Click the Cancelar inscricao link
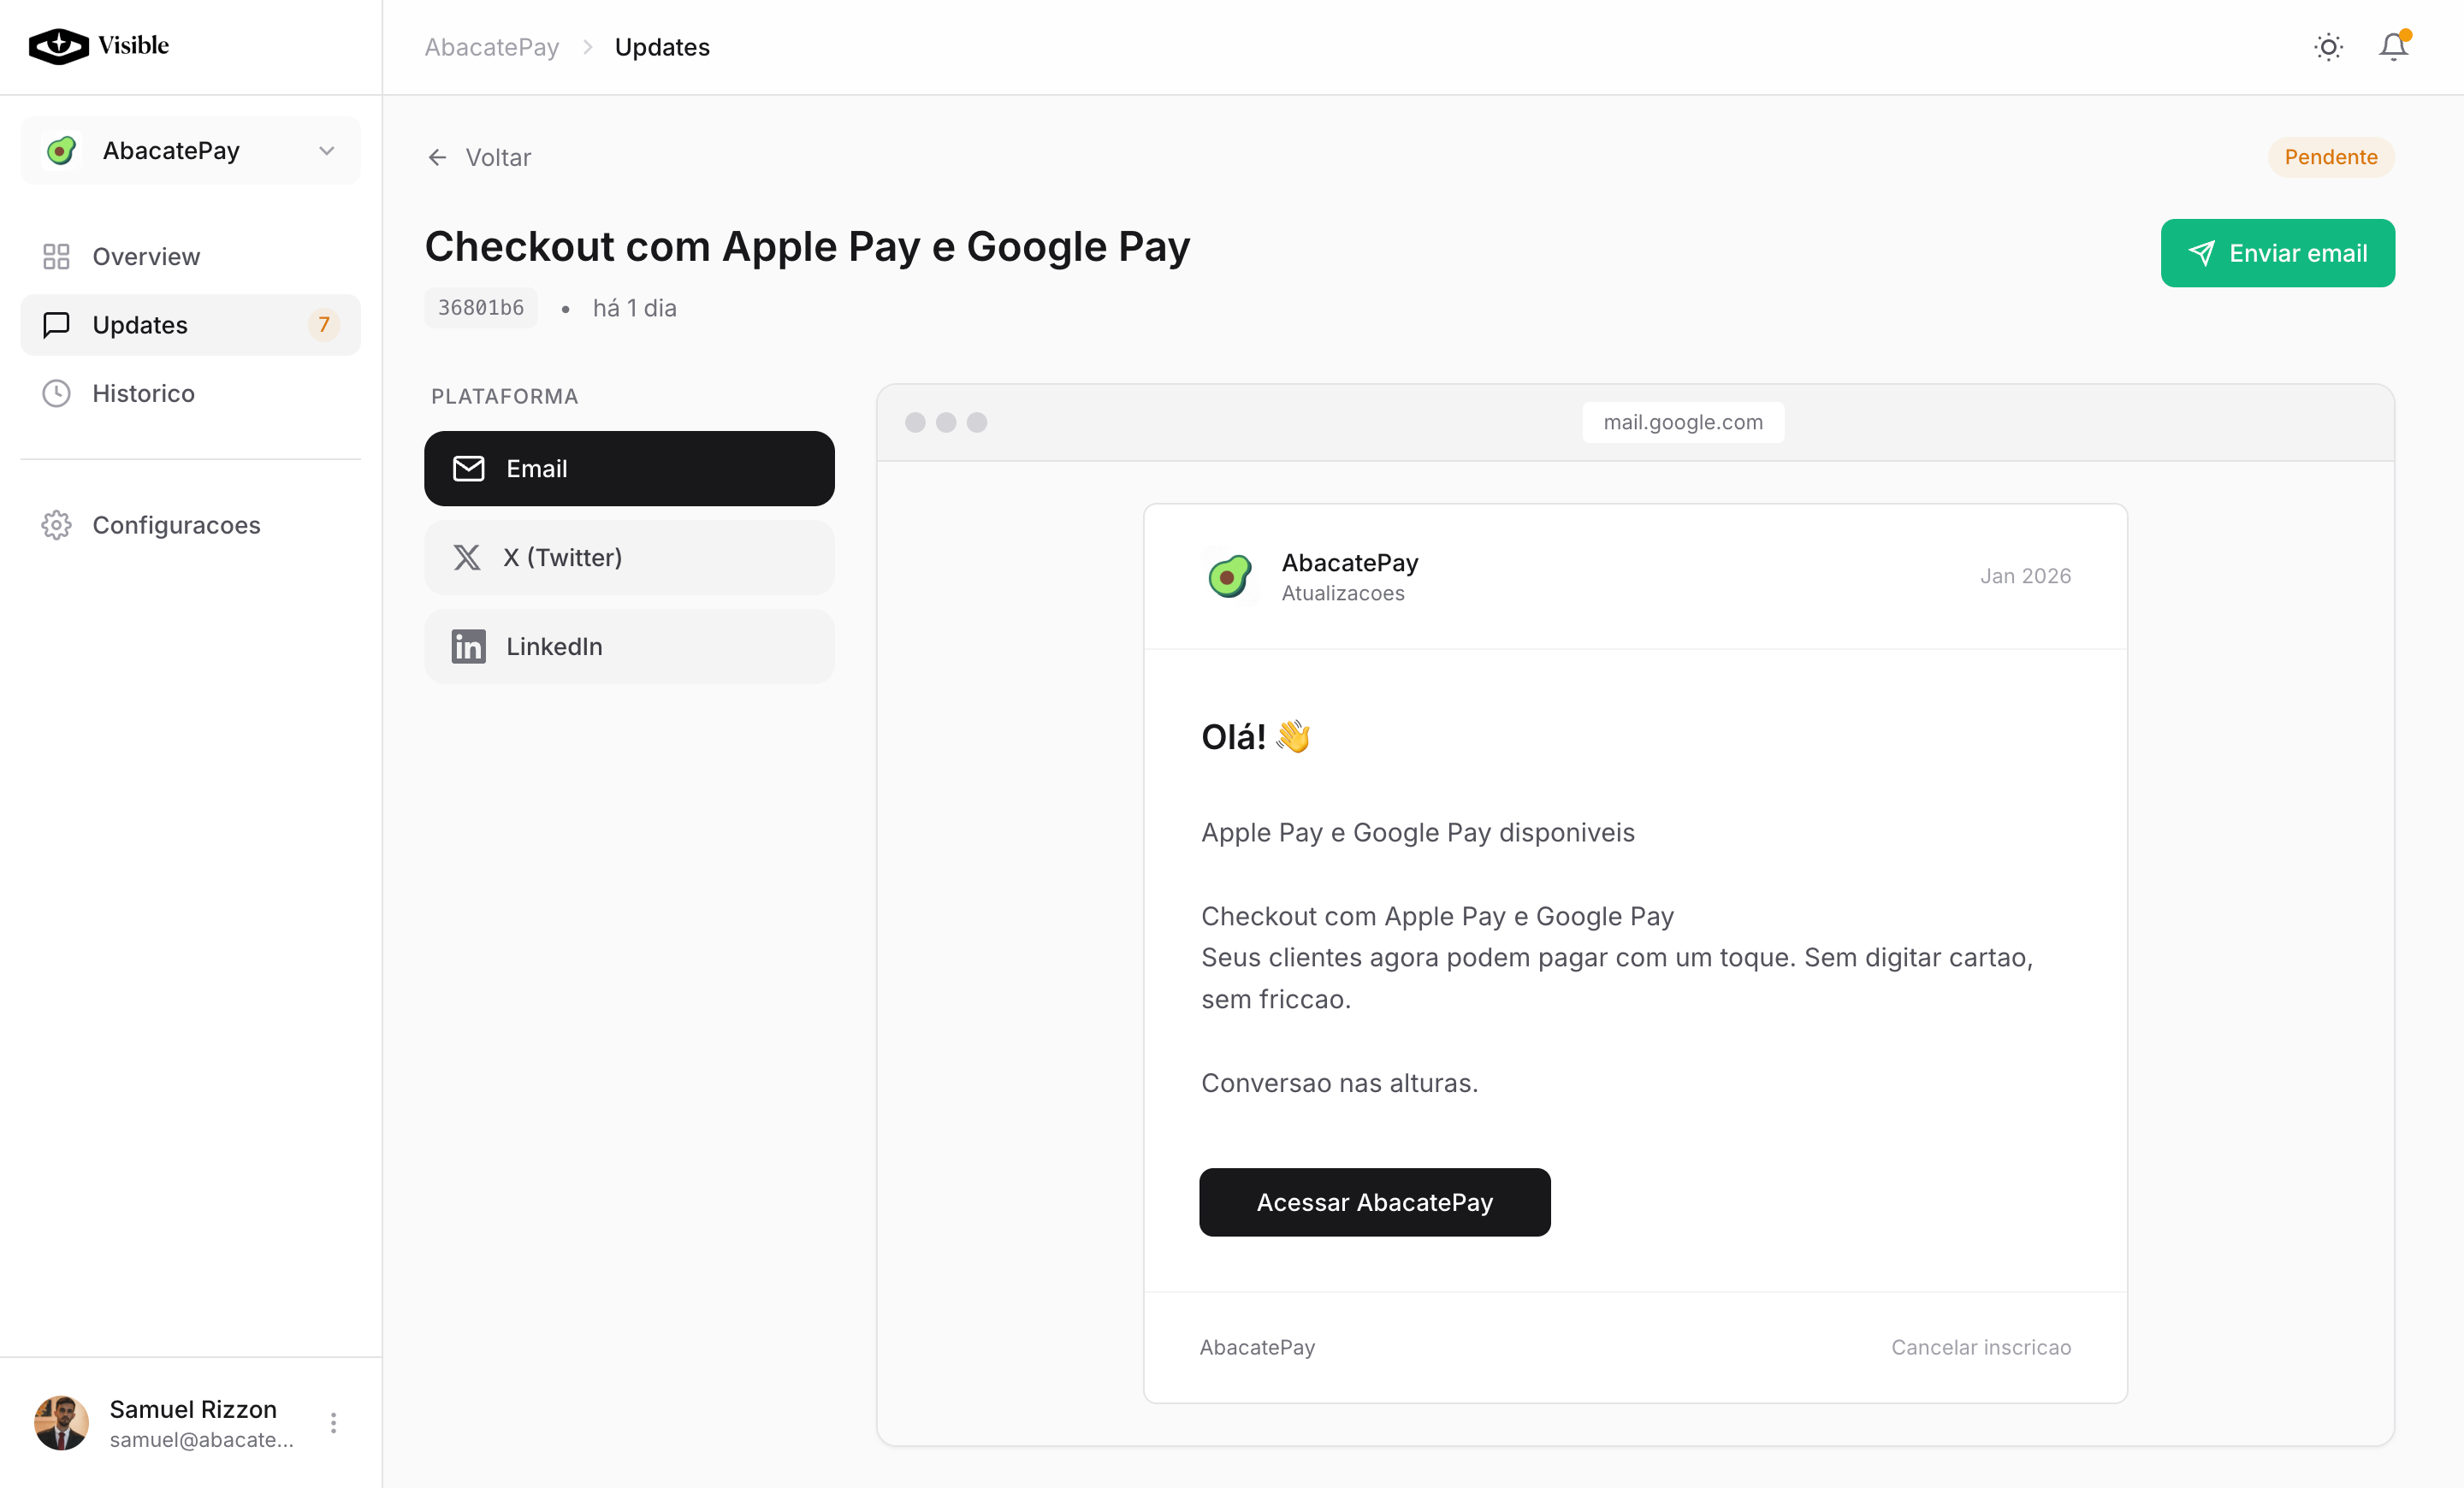 (x=1980, y=1347)
